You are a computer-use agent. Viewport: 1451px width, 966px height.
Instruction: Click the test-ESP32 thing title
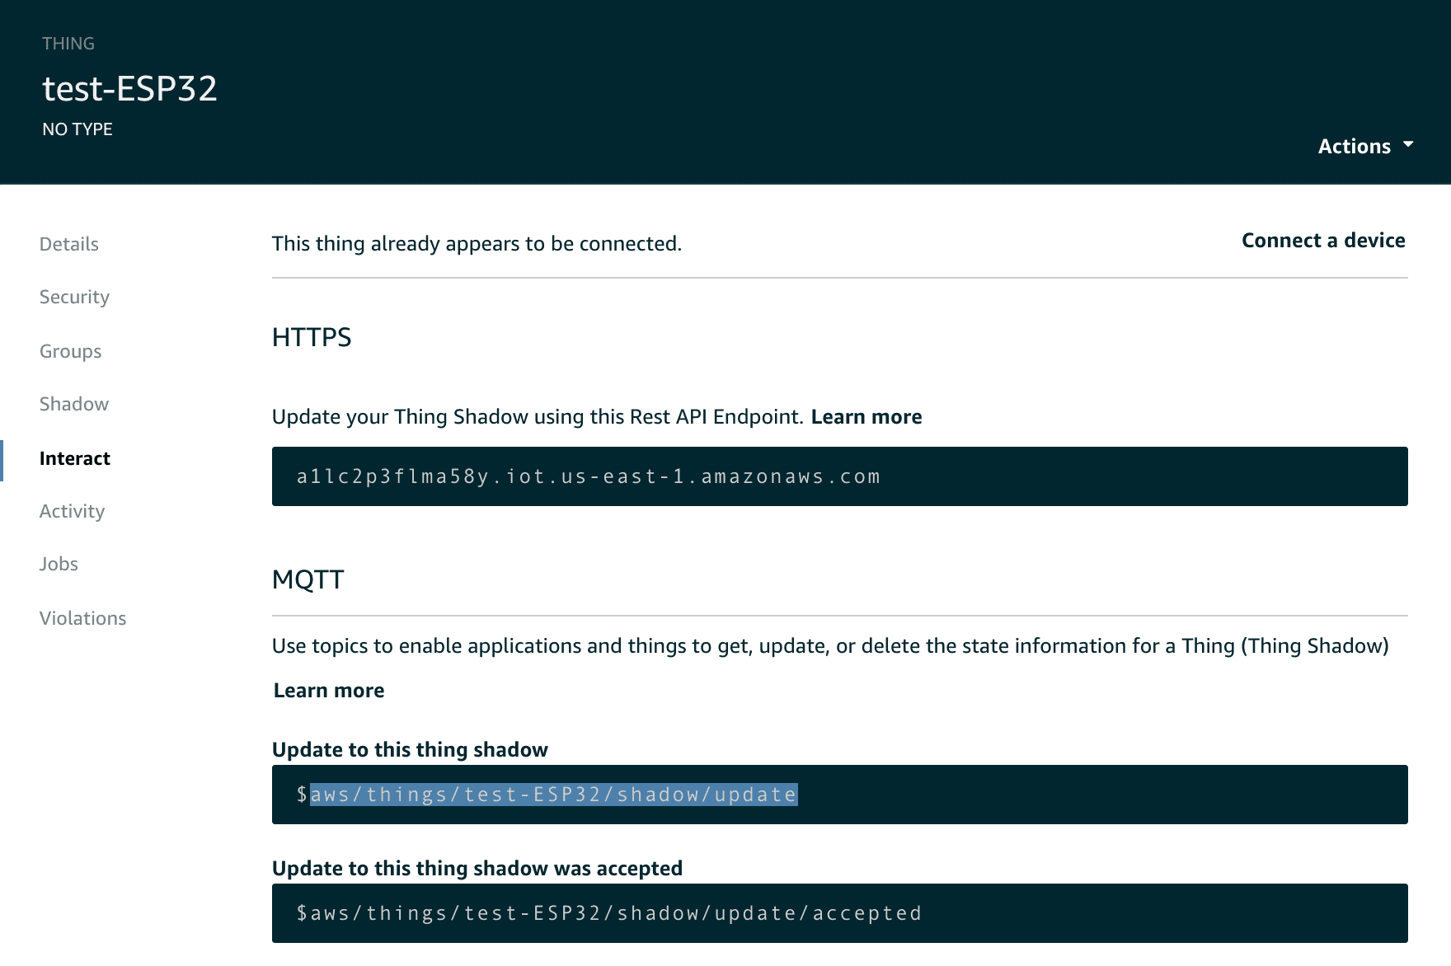tap(129, 88)
